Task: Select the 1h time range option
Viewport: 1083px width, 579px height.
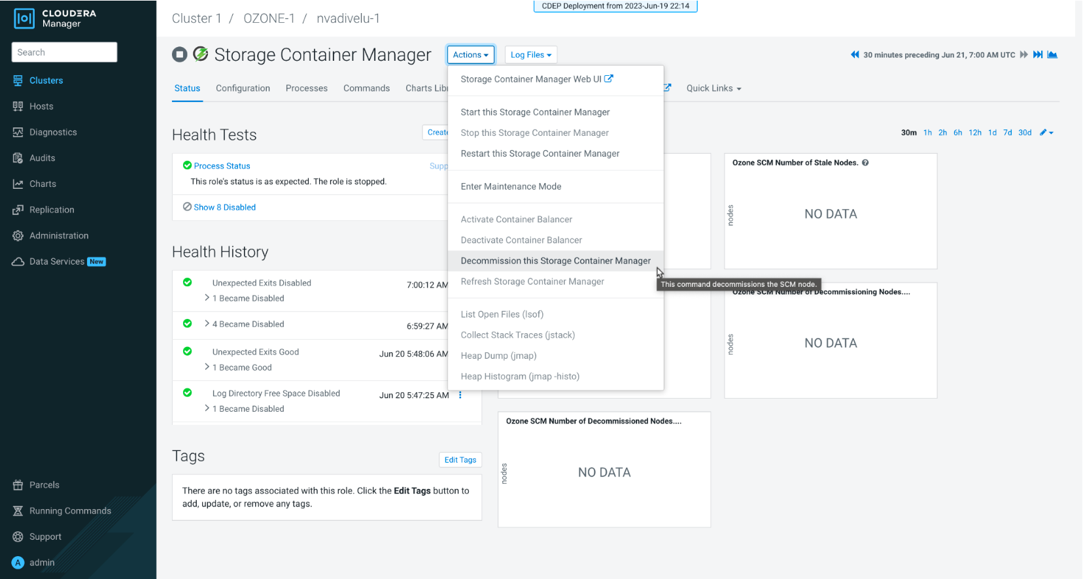Action: tap(927, 133)
